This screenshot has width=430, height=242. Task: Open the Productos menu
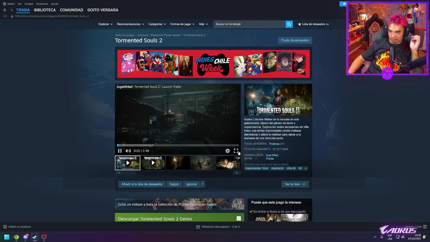click(42, 4)
